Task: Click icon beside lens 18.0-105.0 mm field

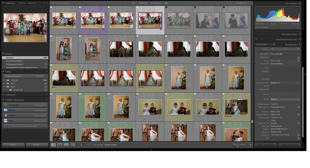Action: click(299, 135)
